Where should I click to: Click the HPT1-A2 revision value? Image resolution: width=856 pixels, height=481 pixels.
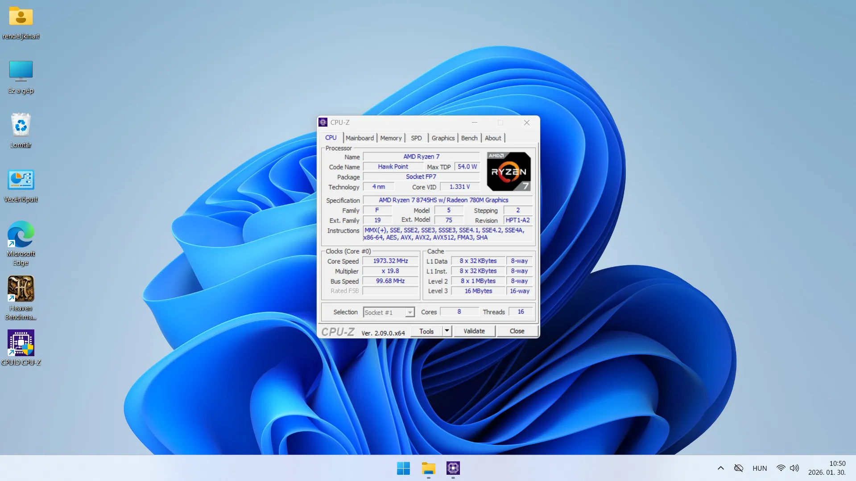click(518, 220)
